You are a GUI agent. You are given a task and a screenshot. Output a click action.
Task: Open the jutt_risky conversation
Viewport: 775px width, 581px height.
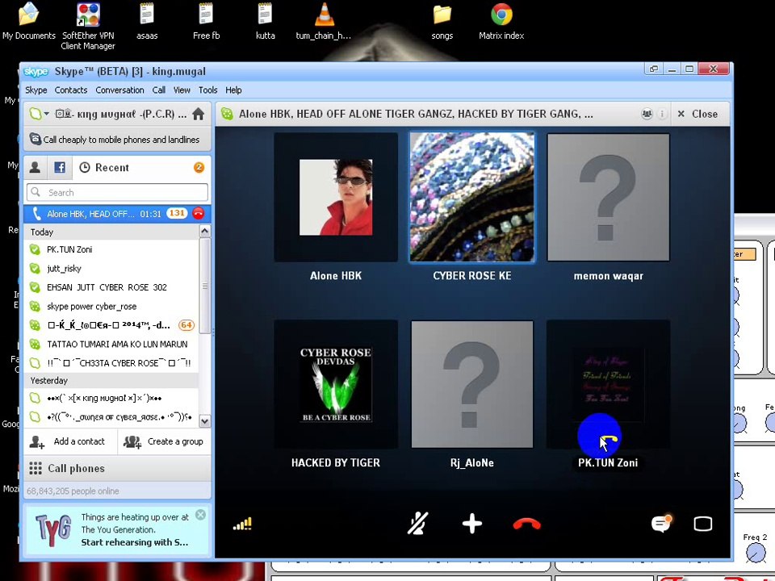pyautogui.click(x=111, y=268)
